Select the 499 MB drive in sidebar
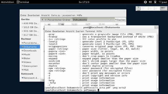The height and width of the screenshot is (94, 168). (30, 23)
